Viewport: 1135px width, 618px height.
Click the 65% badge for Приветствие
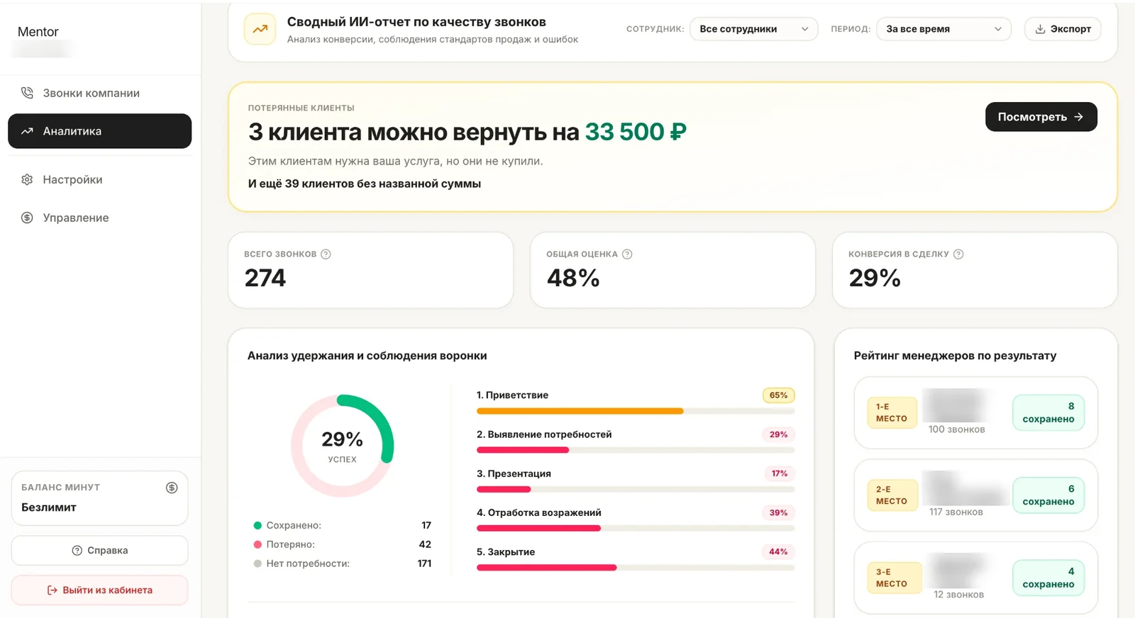point(778,395)
